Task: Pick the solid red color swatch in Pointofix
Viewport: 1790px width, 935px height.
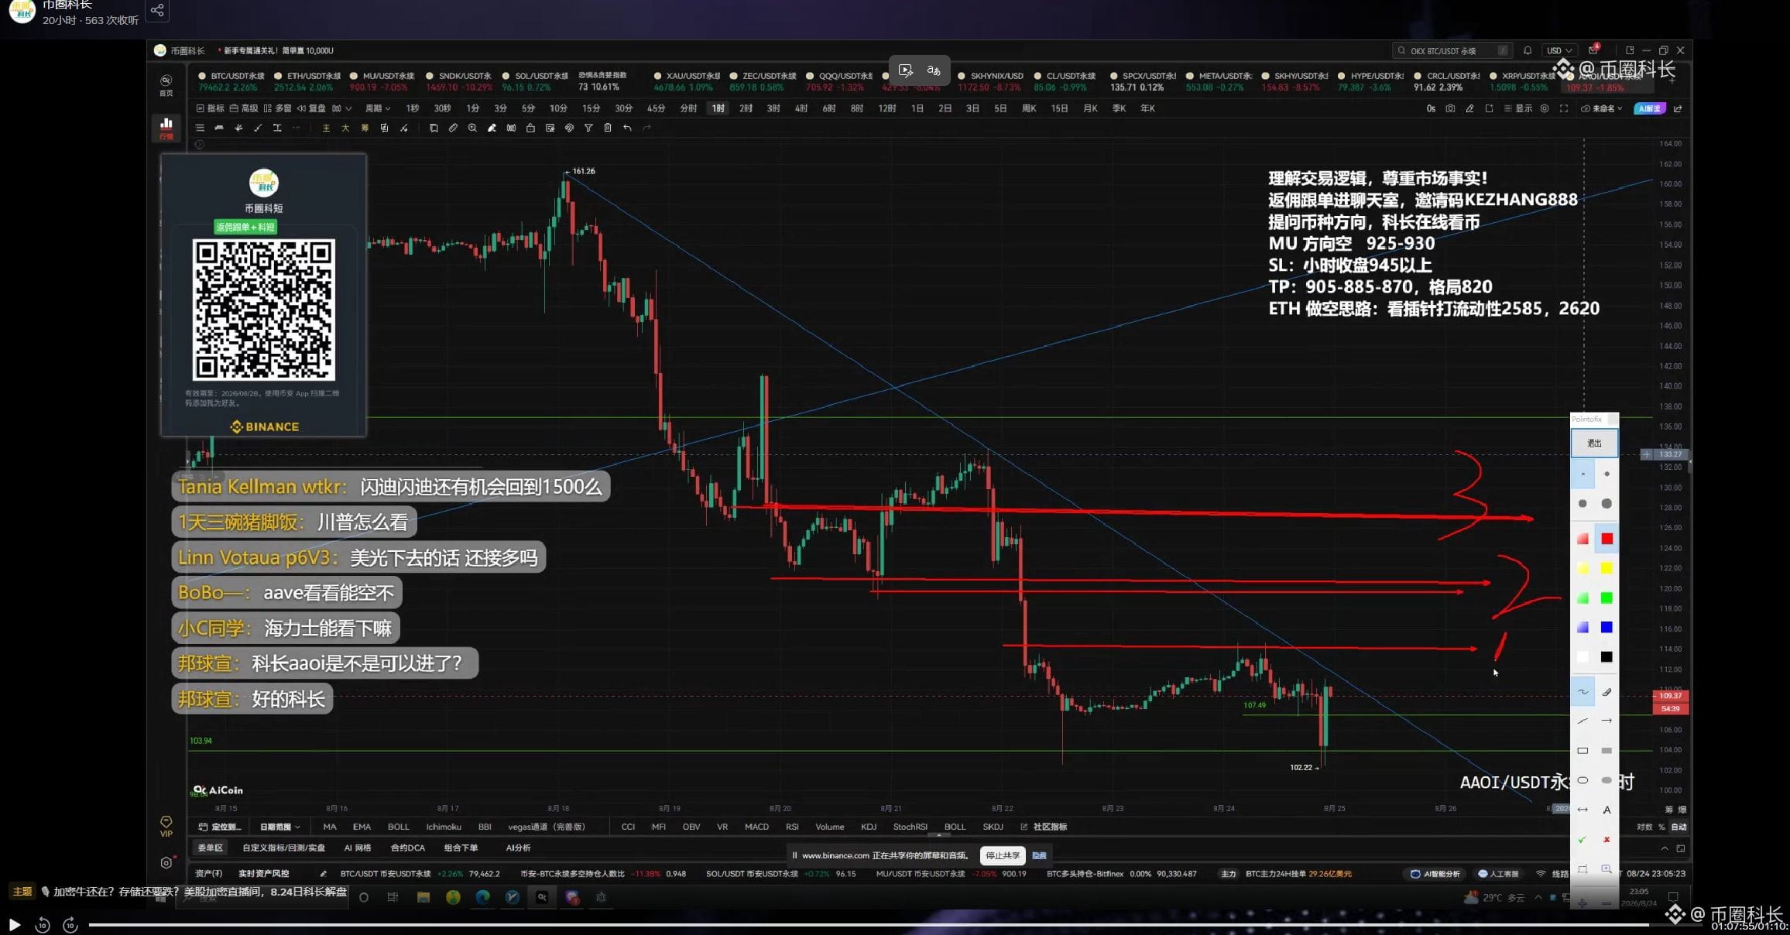Action: (x=1607, y=539)
